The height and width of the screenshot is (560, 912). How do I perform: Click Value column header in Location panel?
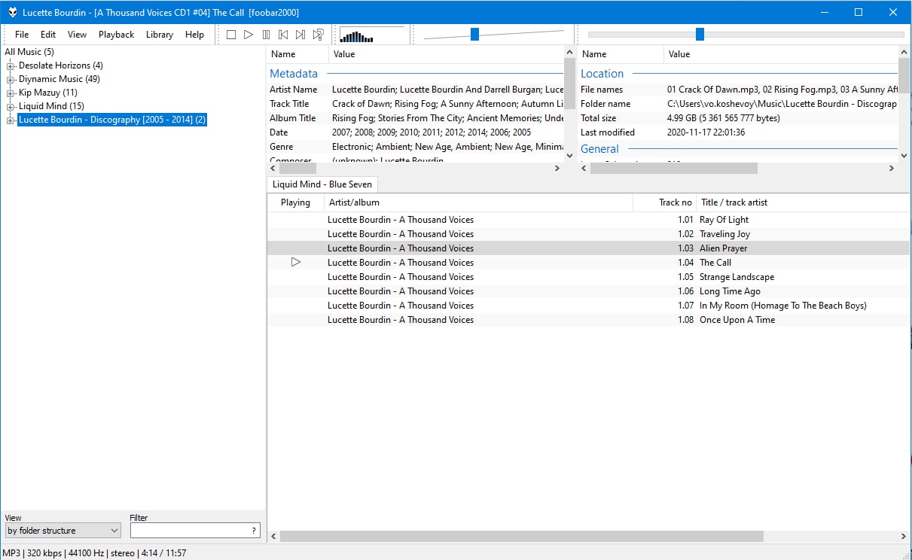click(x=781, y=54)
